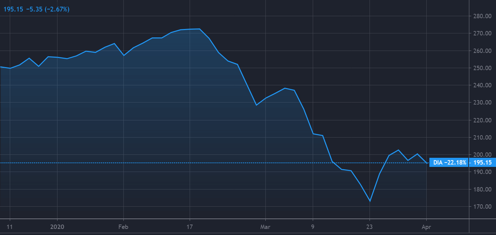Click the Apr label on time axis
Image resolution: width=496 pixels, height=235 pixels.
tap(427, 227)
